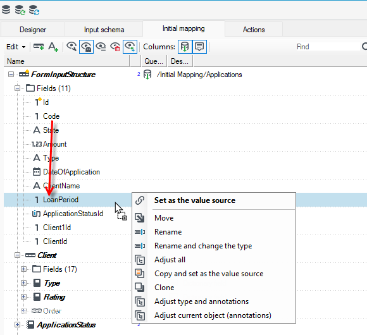Image resolution: width=367 pixels, height=335 pixels.
Task: Click the folder icon of Fields (17)
Action: point(37,269)
